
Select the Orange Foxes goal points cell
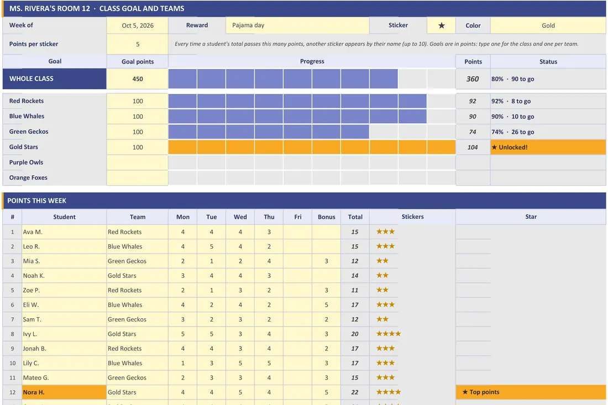tap(137, 178)
